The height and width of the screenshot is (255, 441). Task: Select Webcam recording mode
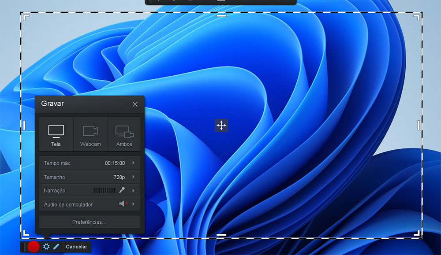tap(90, 134)
